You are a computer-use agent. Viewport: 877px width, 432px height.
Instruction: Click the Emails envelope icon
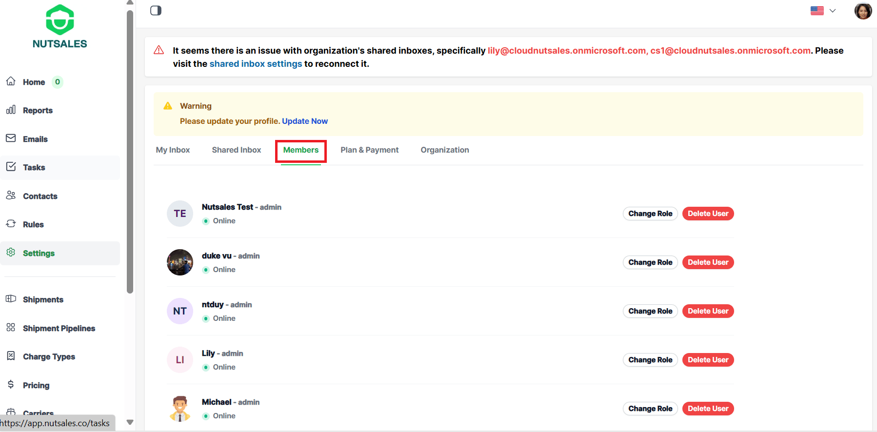click(11, 138)
